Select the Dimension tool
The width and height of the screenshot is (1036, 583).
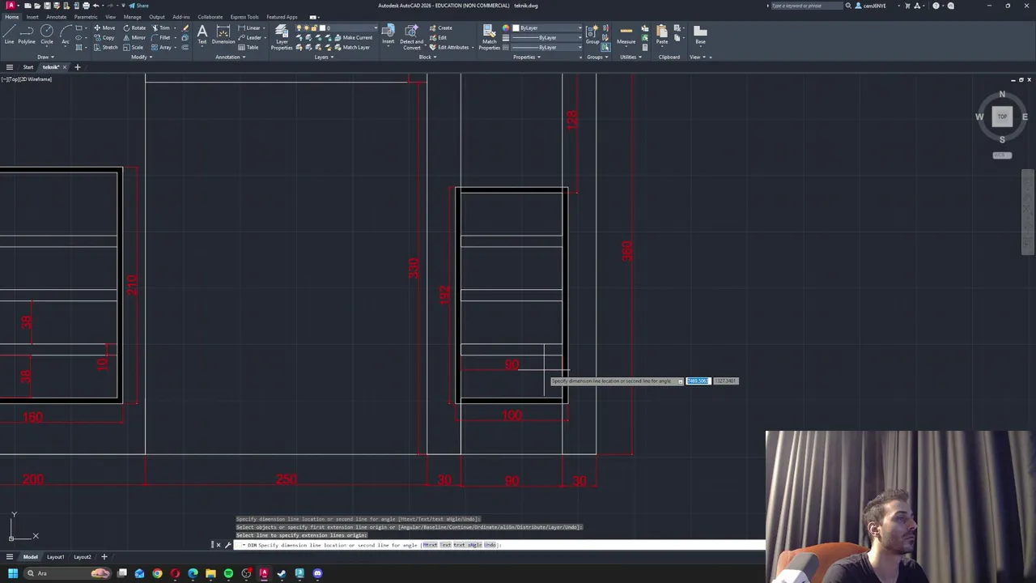click(223, 35)
